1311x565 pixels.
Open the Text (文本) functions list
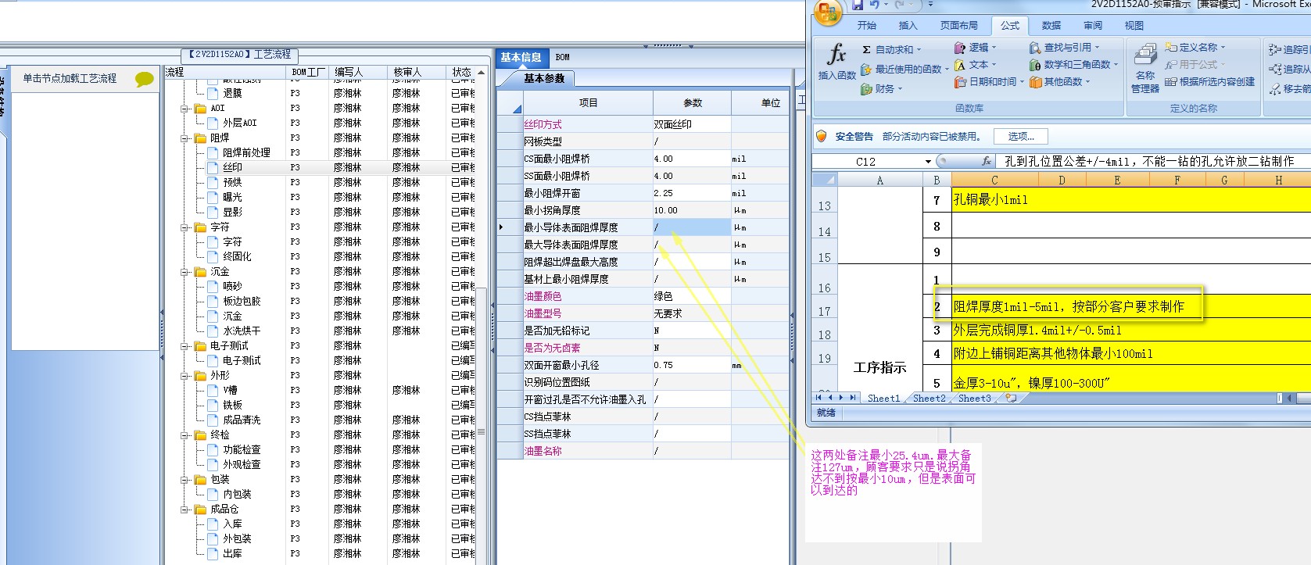(976, 65)
